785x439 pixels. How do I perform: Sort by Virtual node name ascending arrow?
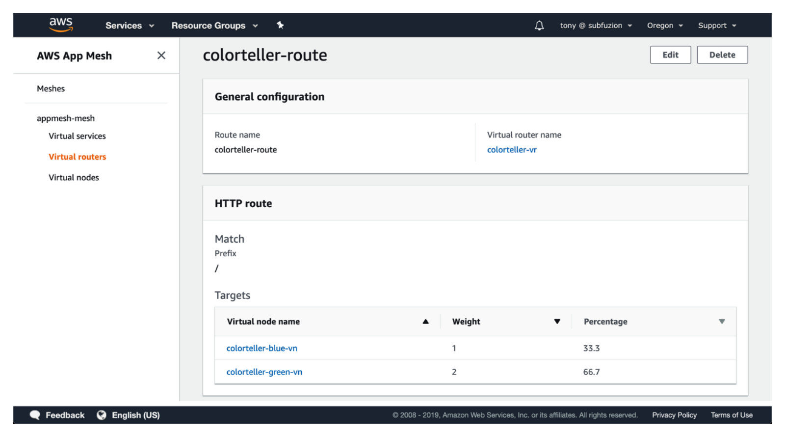pyautogui.click(x=425, y=322)
